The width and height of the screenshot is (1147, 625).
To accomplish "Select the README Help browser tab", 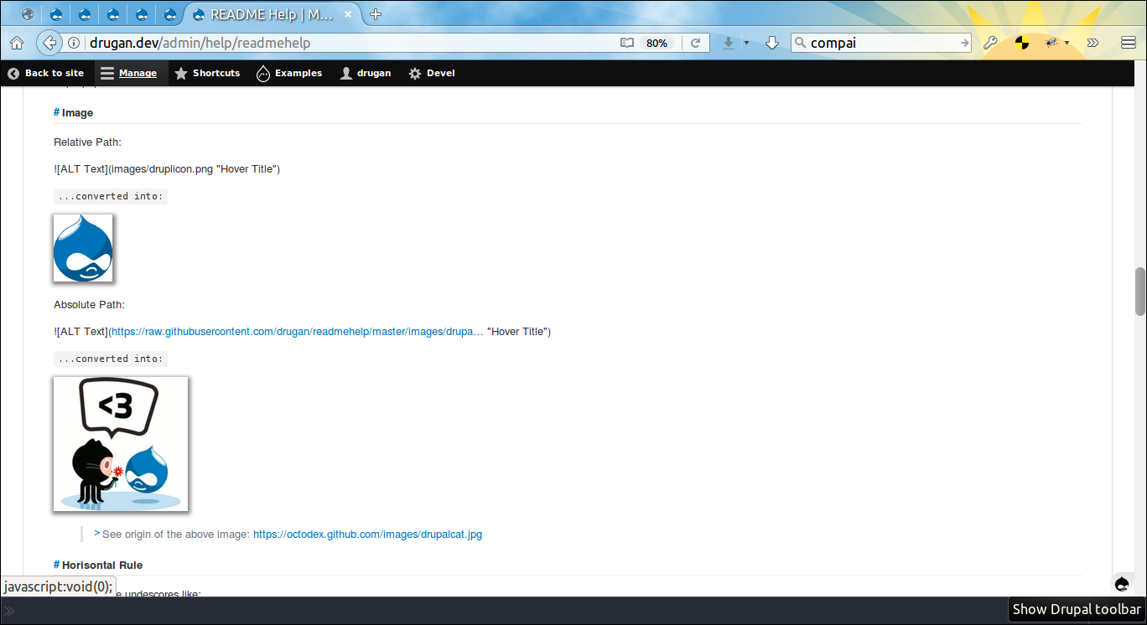I will [270, 14].
